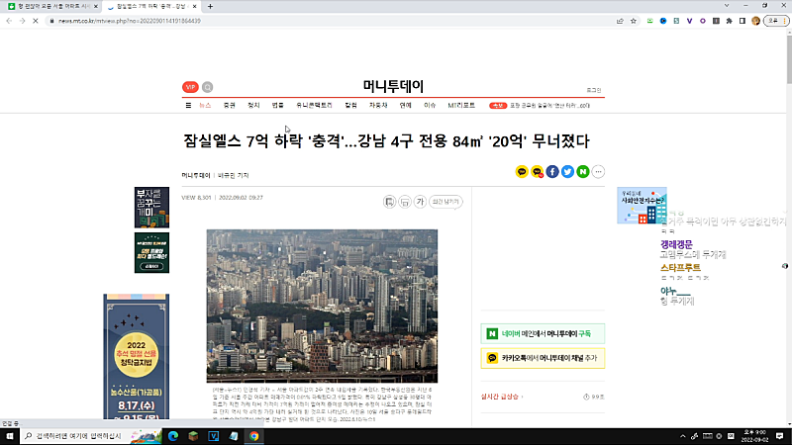The image size is (792, 445).
Task: Open more sharing options ellipsis button
Action: pos(598,172)
